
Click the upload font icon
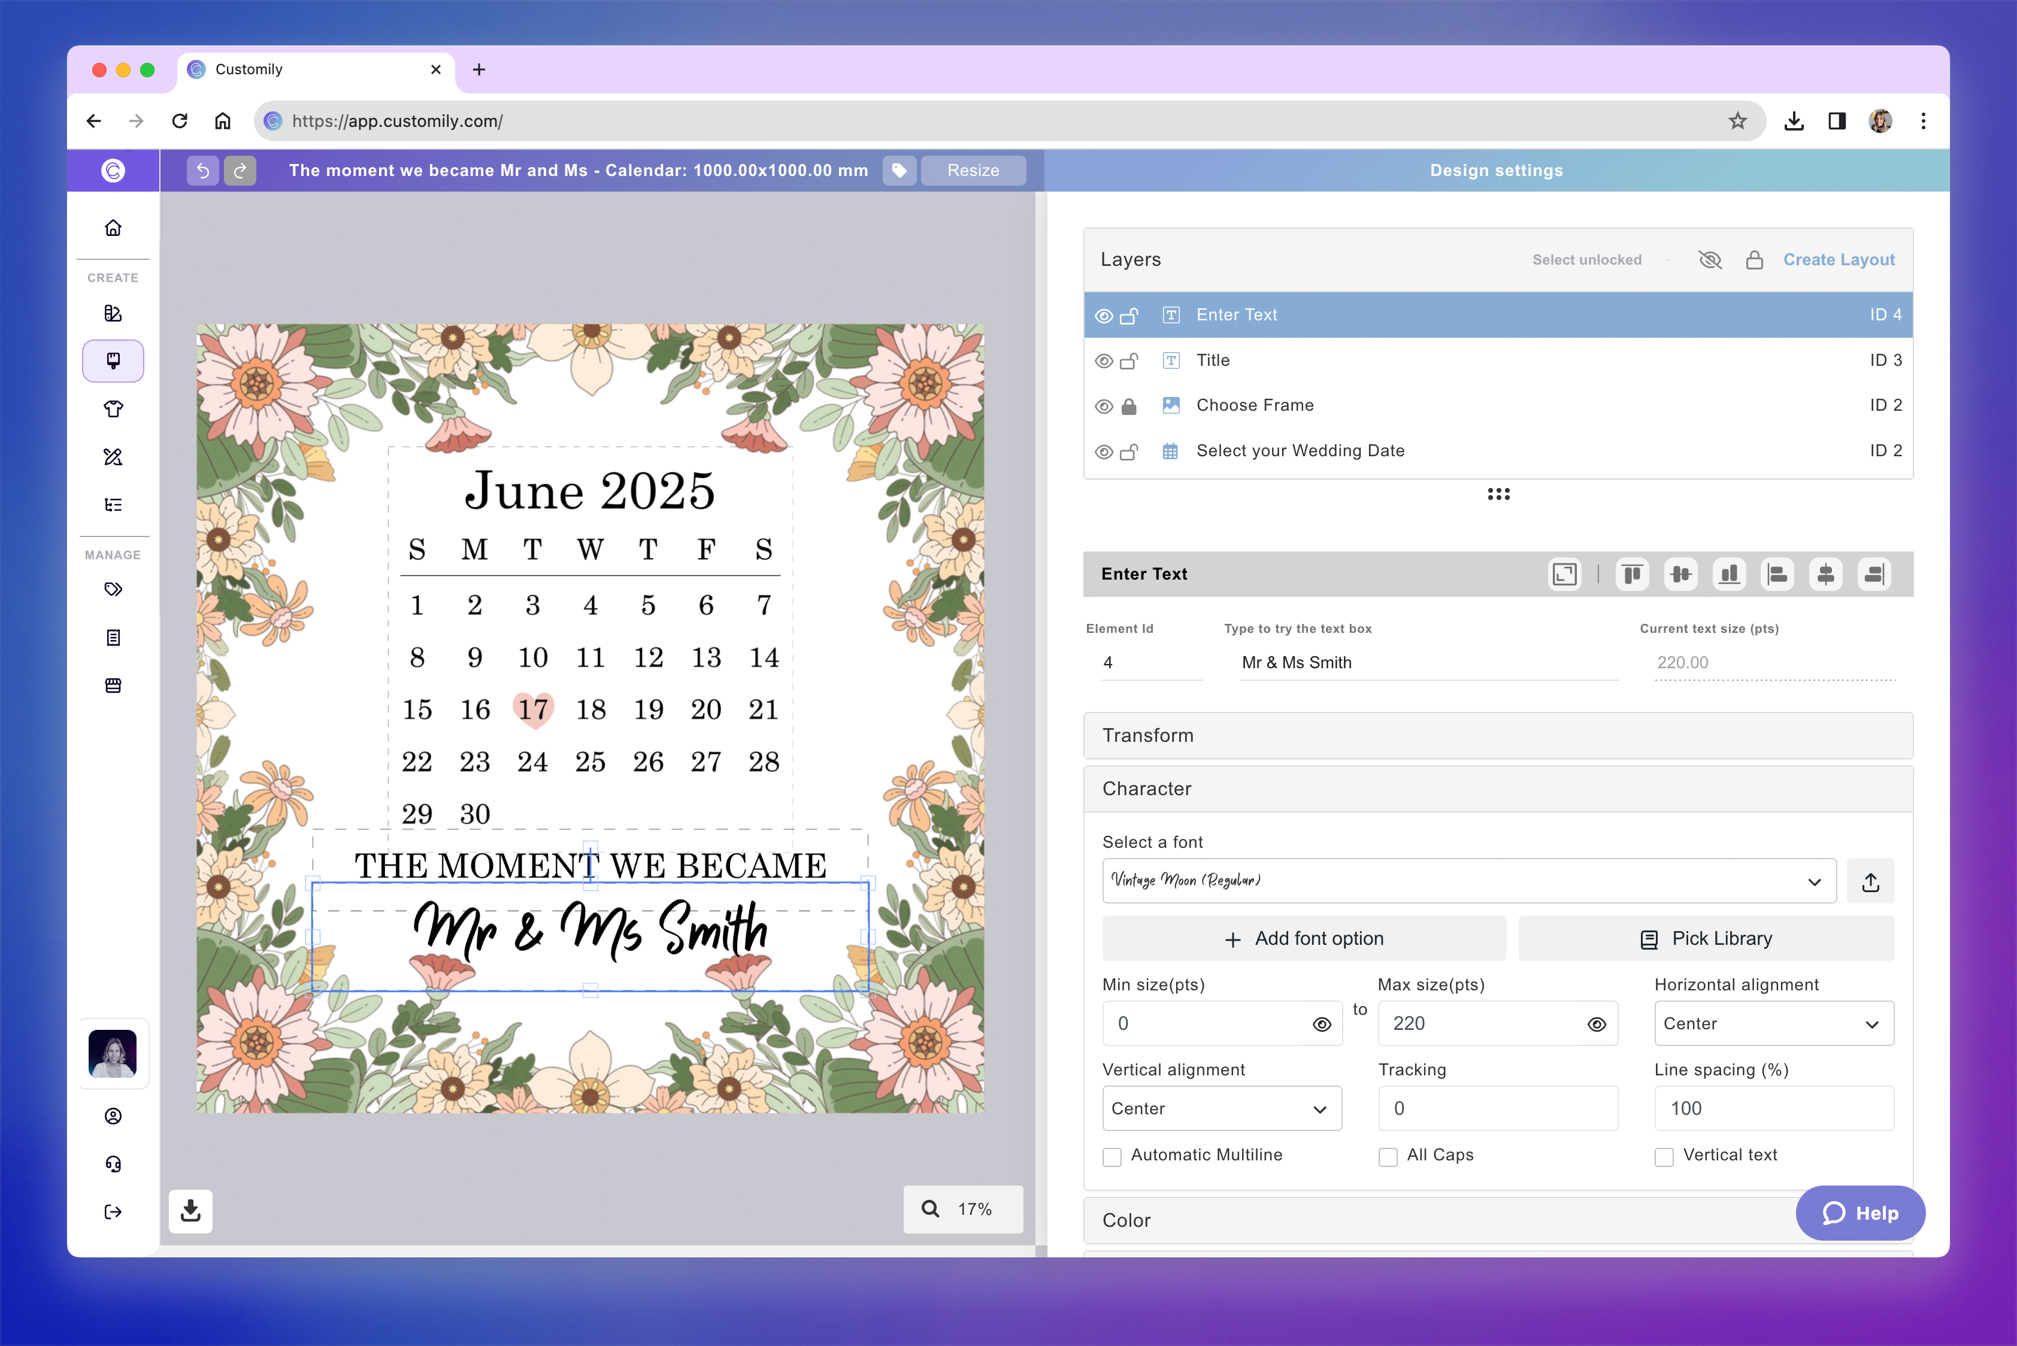pyautogui.click(x=1870, y=881)
